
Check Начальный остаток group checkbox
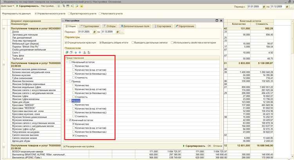click(70, 62)
